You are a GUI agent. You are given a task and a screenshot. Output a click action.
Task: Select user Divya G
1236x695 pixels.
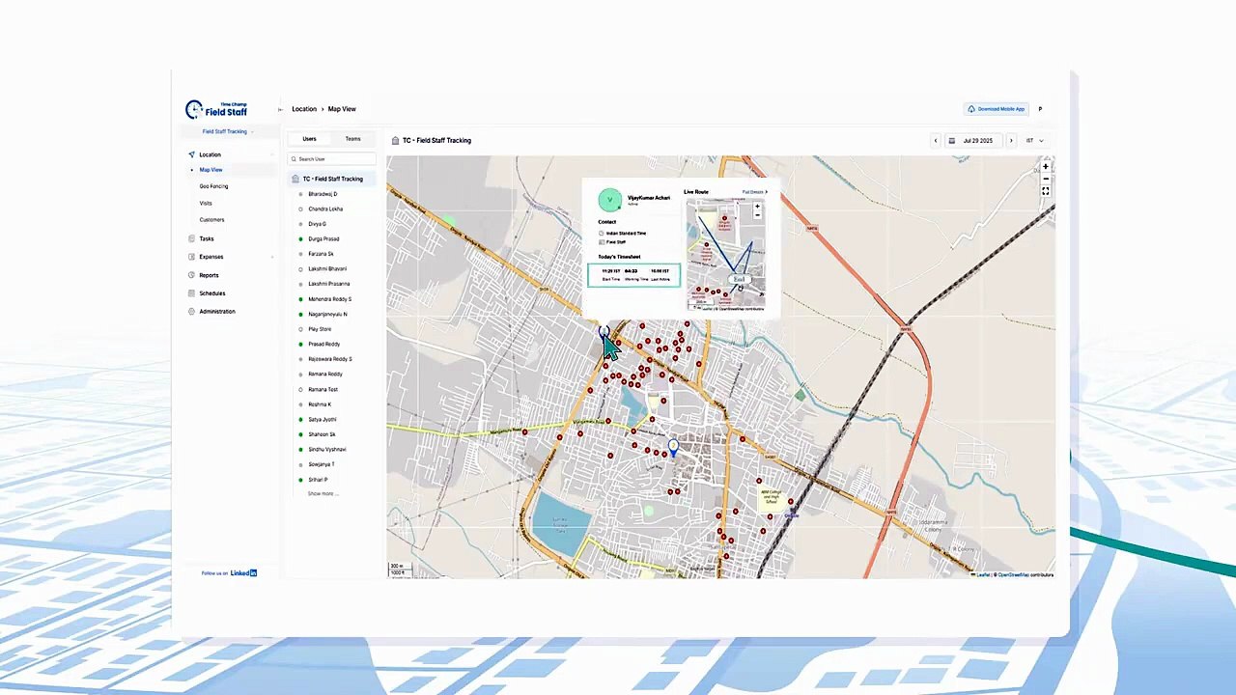[x=317, y=224]
